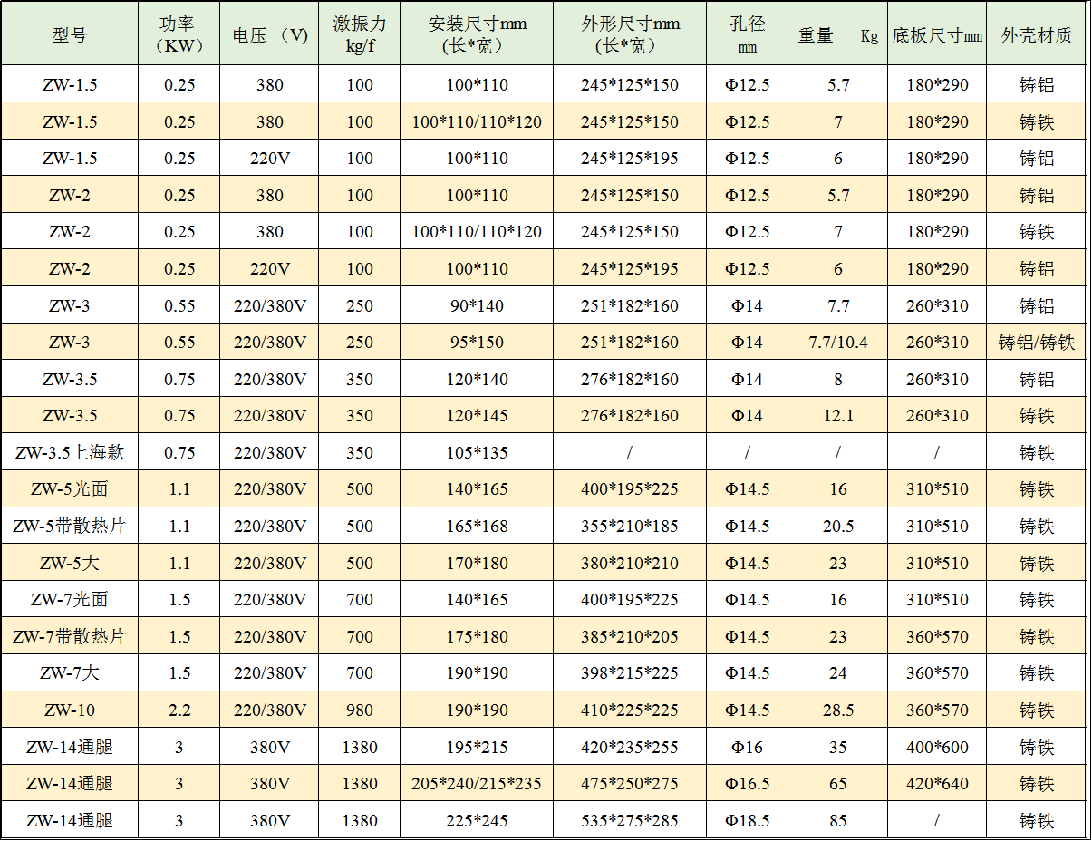Select the 535*275*285 outer dimension cell
Viewport: 1092px width, 841px height.
(629, 820)
